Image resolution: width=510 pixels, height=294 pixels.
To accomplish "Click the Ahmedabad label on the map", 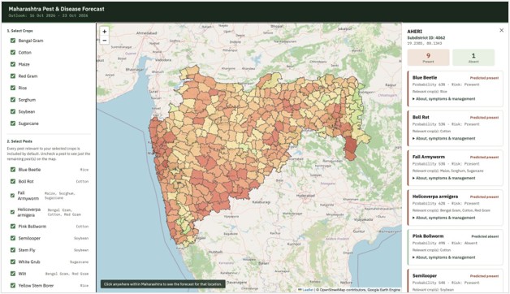I will [x=147, y=33].
